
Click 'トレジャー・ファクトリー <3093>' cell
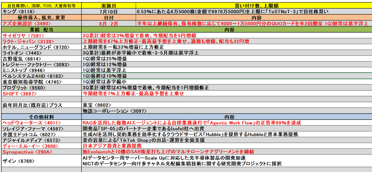click(x=42, y=64)
